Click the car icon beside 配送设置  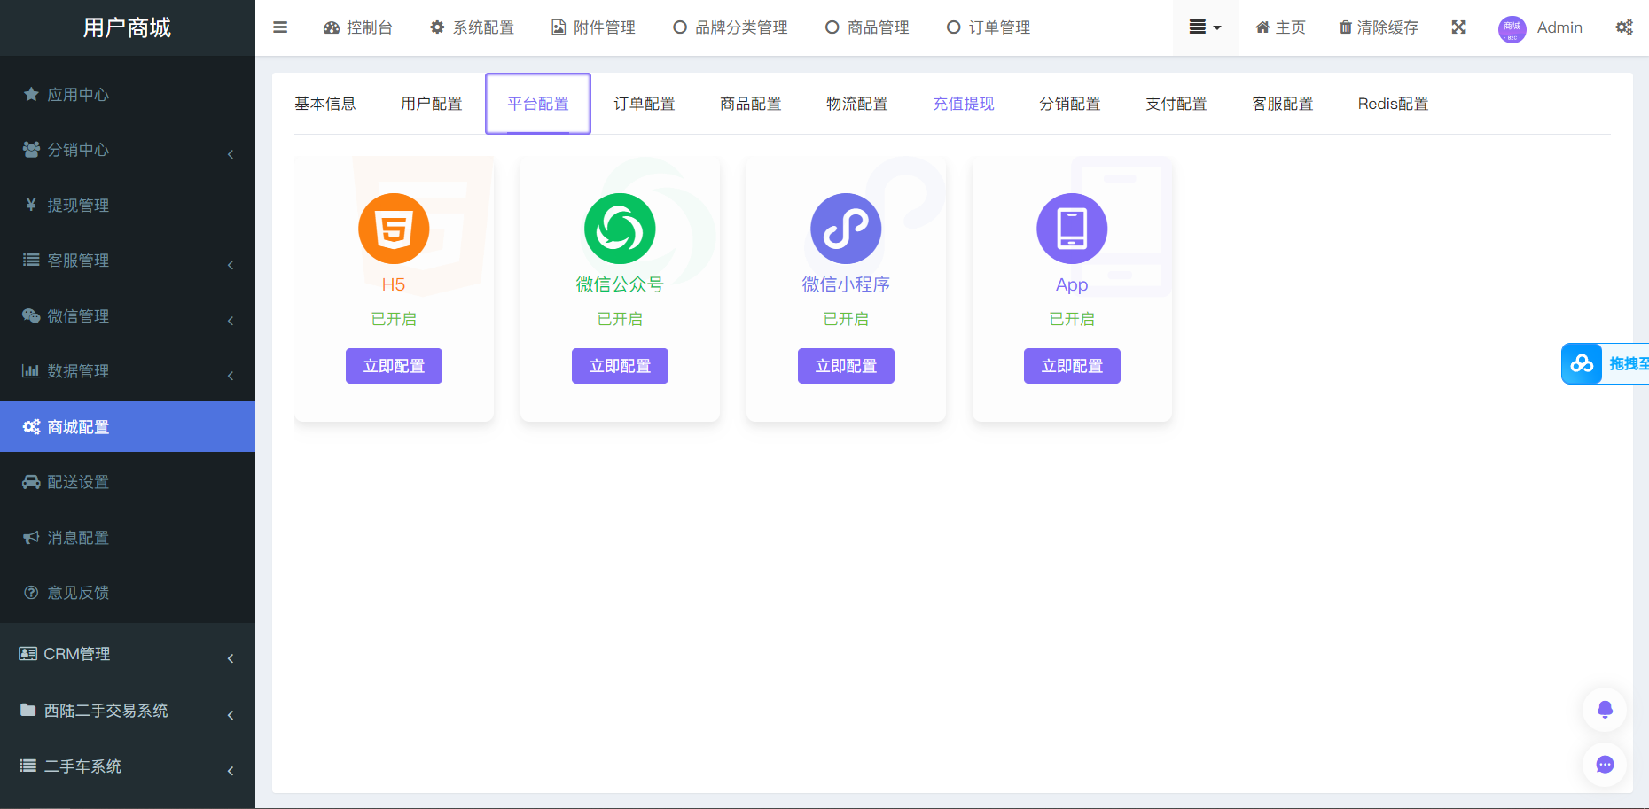point(31,482)
